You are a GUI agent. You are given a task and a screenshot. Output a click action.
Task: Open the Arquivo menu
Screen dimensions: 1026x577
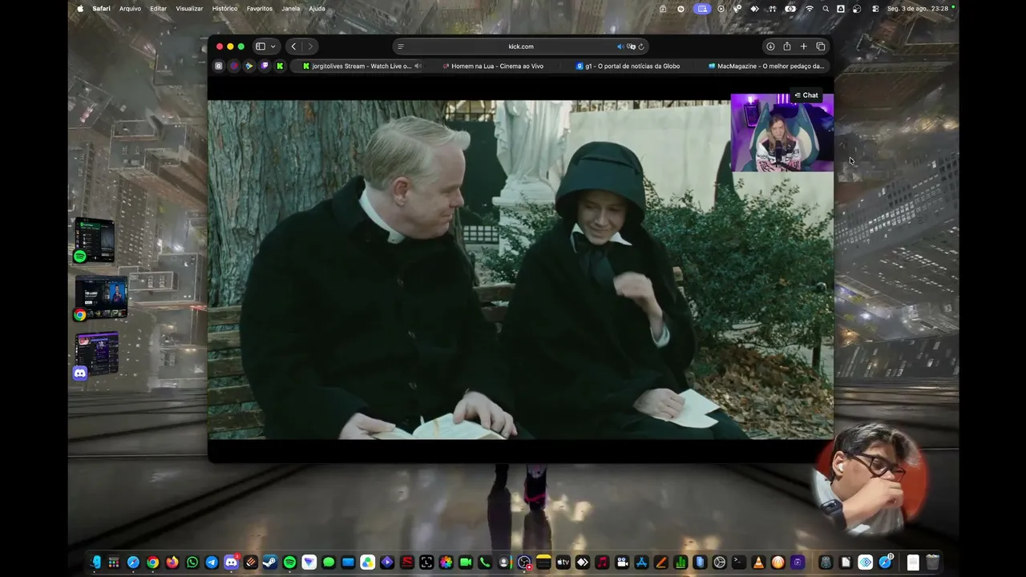[130, 9]
